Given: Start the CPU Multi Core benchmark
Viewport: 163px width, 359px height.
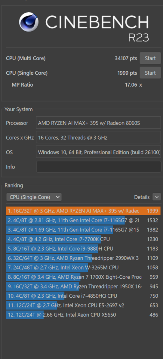Looking at the screenshot, I should 150,59.
